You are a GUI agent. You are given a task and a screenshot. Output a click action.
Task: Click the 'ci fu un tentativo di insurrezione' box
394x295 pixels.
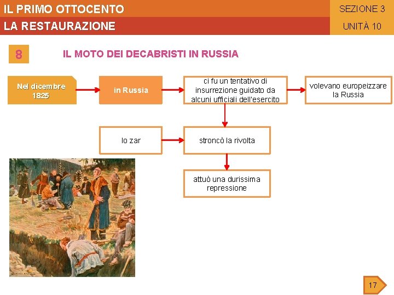pyautogui.click(x=235, y=90)
